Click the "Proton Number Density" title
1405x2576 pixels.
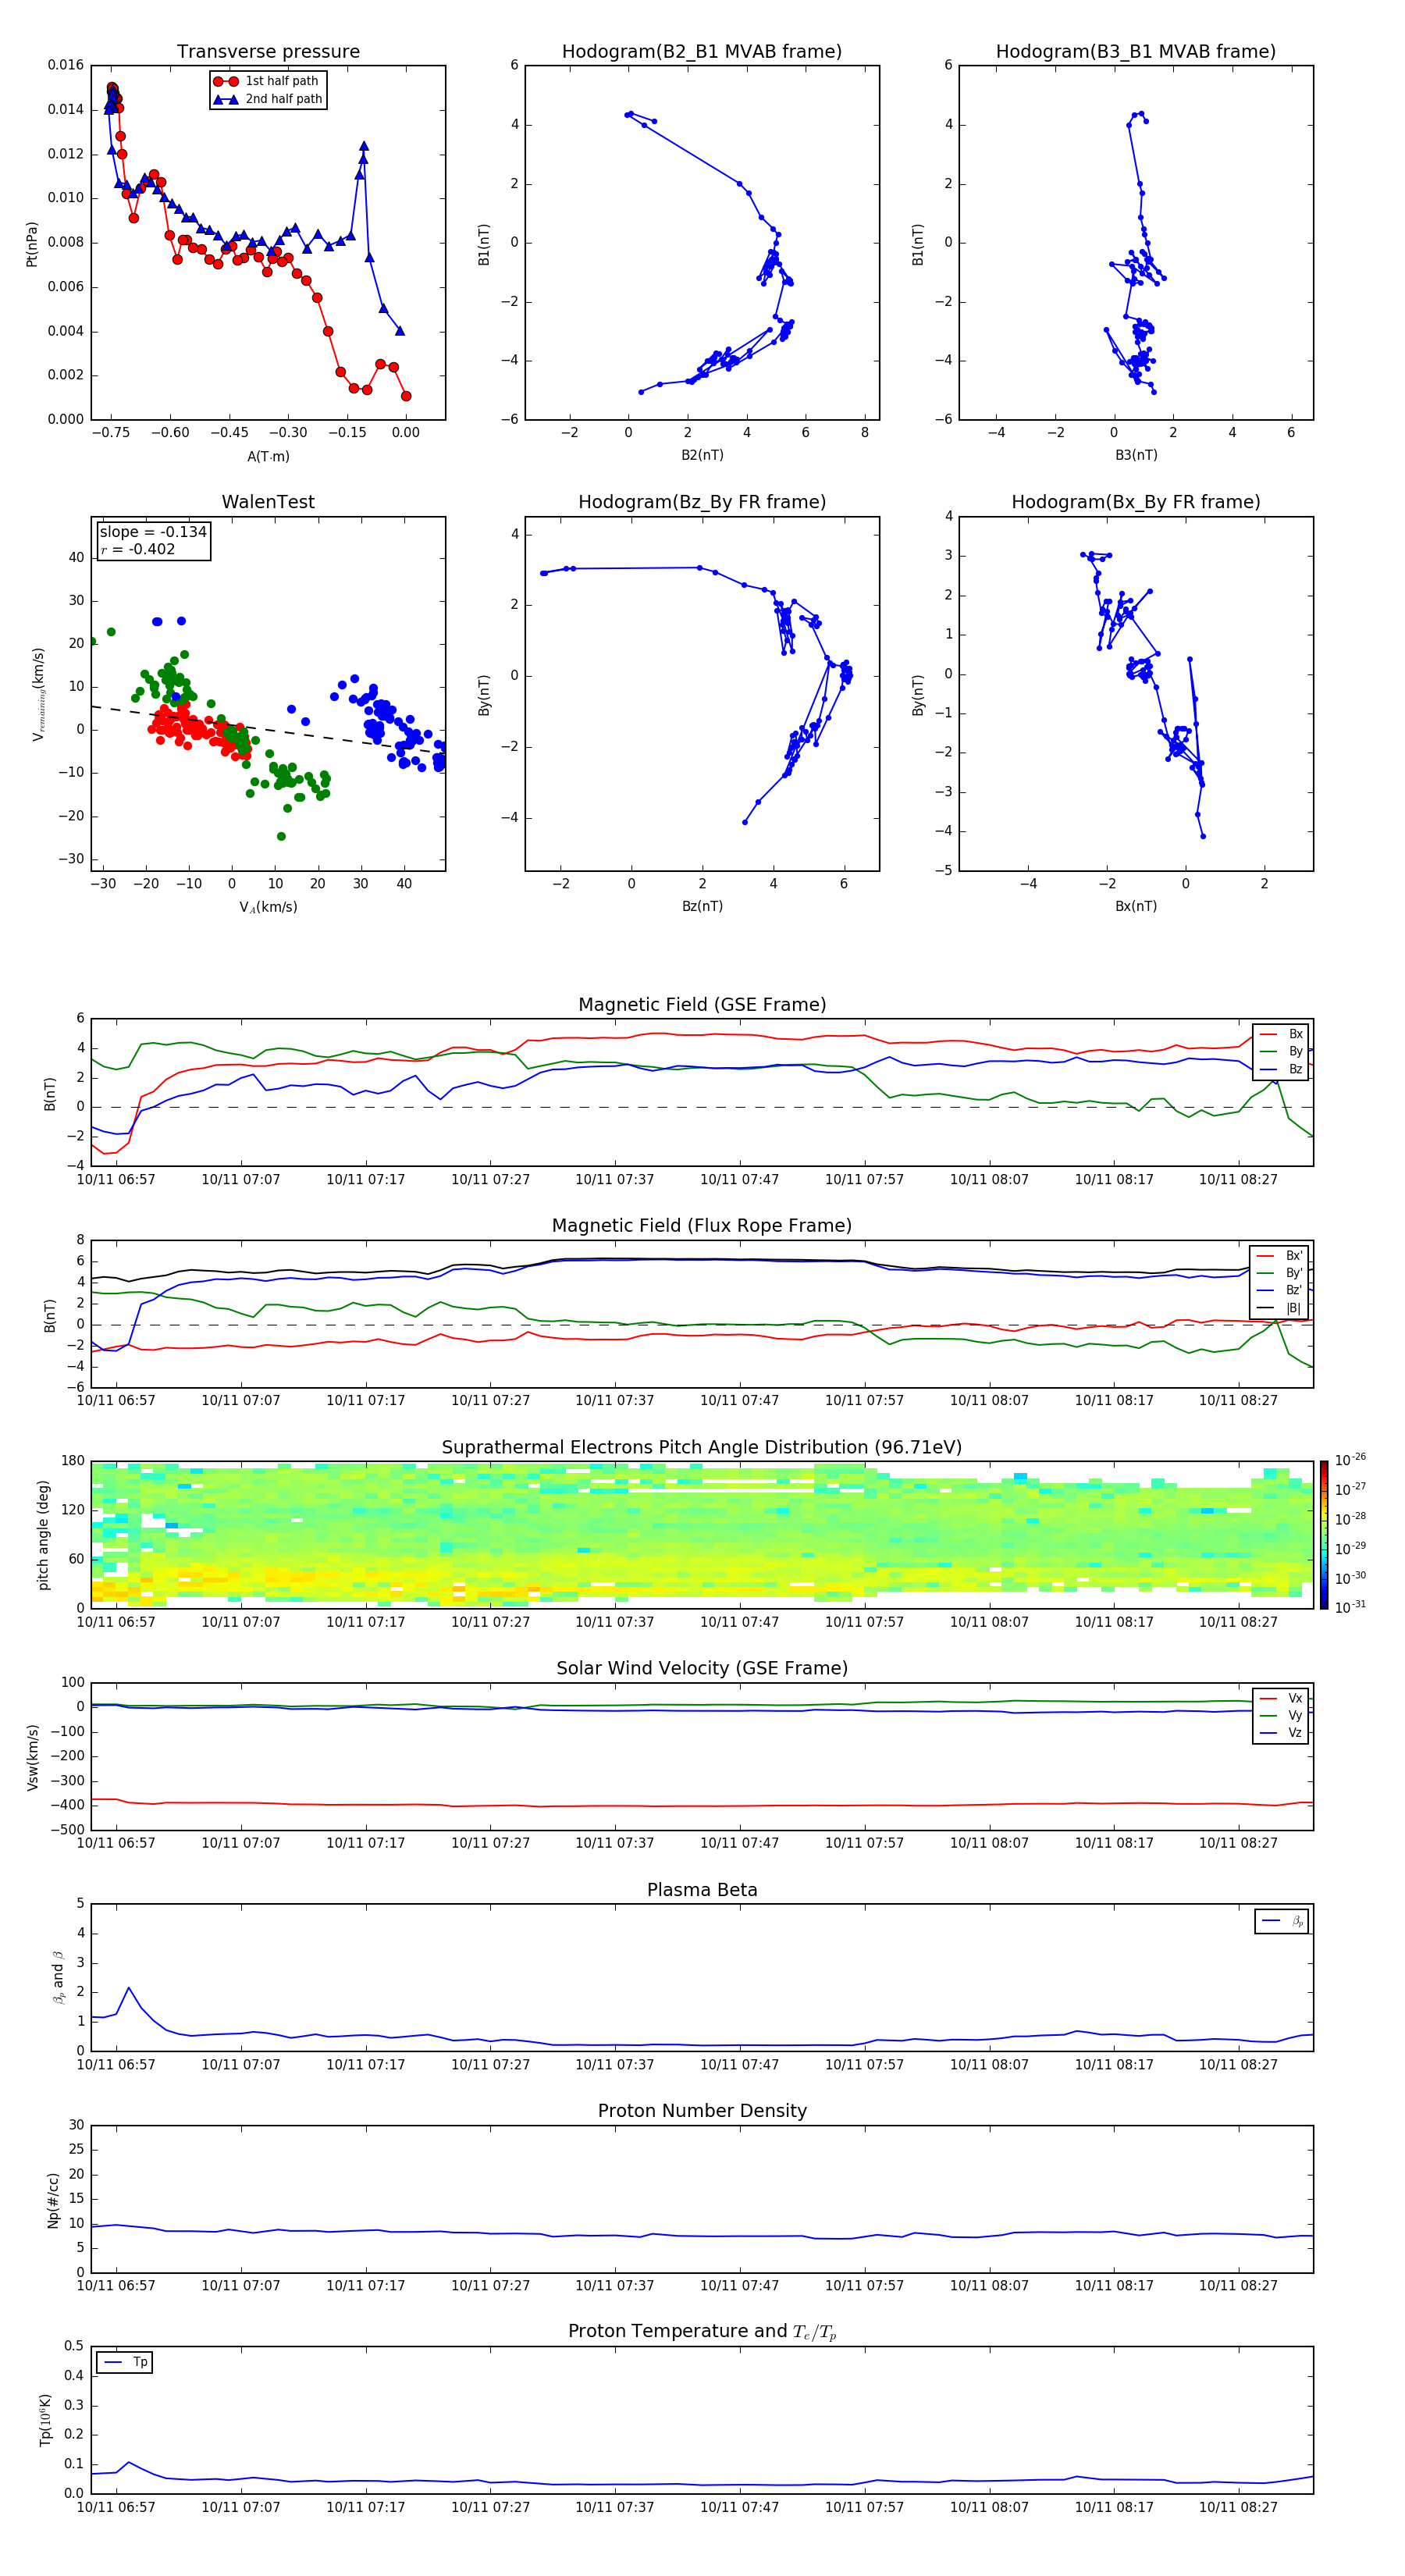(x=702, y=2111)
